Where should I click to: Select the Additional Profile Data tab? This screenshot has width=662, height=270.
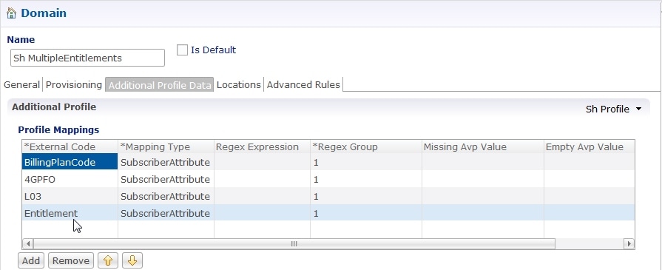click(x=160, y=85)
